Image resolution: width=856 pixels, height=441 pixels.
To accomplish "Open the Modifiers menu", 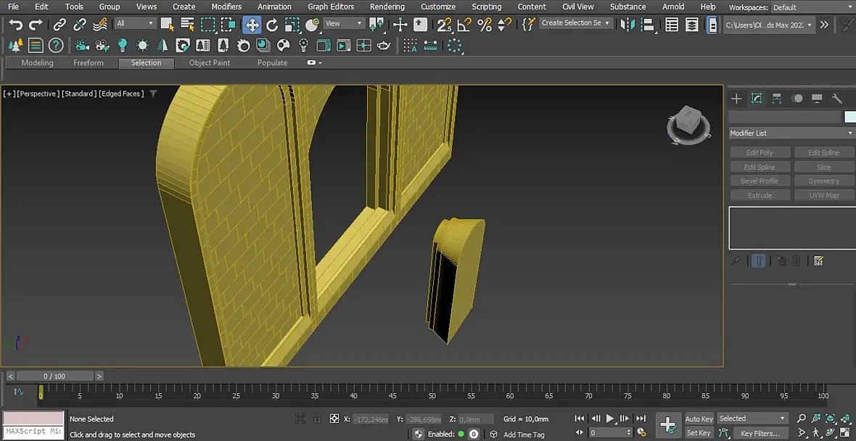I will coord(226,7).
